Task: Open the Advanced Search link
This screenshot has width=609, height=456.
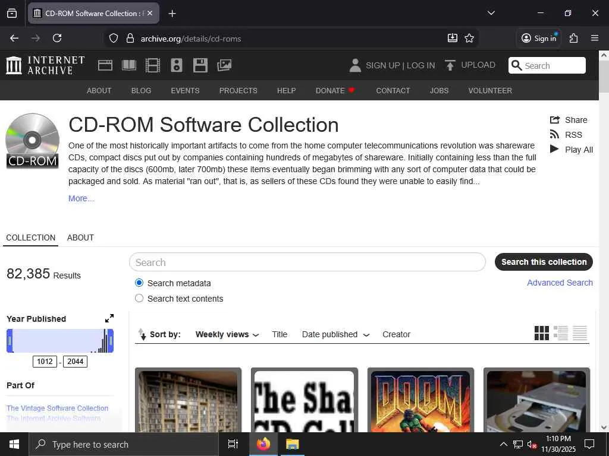Action: point(560,283)
